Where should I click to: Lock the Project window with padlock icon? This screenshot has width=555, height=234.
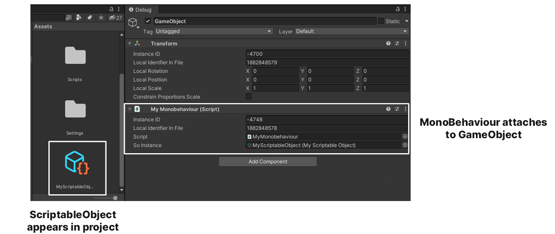[x=112, y=9]
